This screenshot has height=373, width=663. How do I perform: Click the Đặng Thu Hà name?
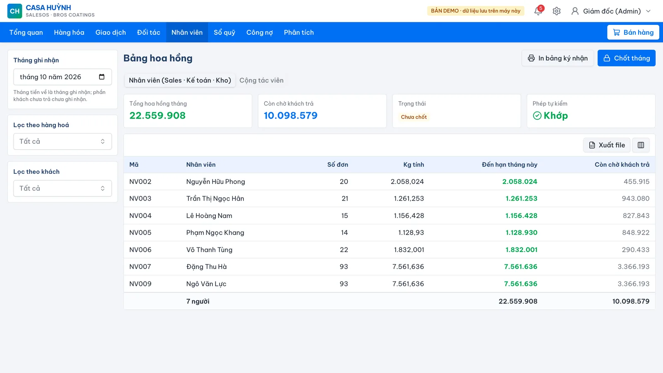pos(206,266)
